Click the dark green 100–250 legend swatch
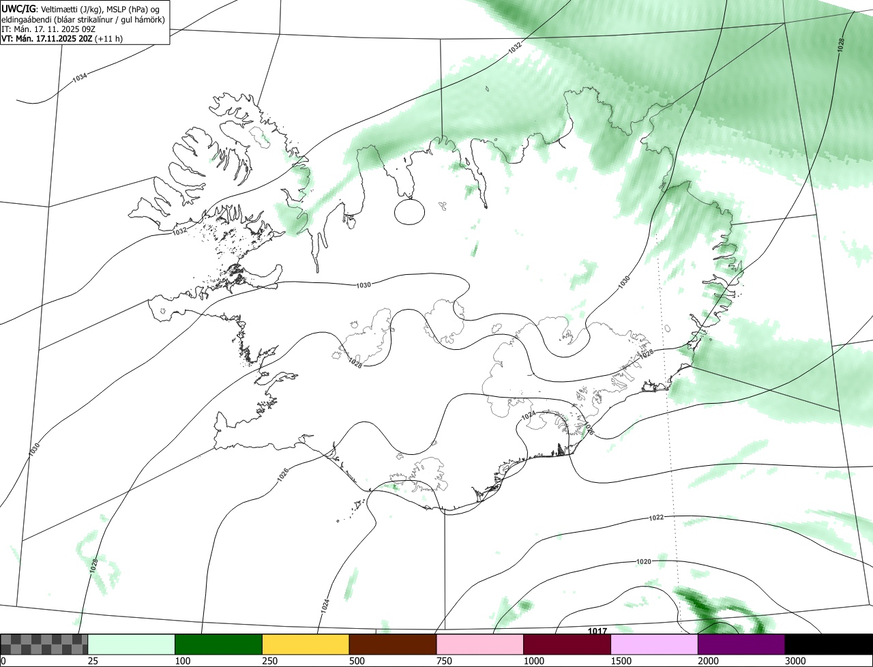Image resolution: width=873 pixels, height=667 pixels. 219,644
